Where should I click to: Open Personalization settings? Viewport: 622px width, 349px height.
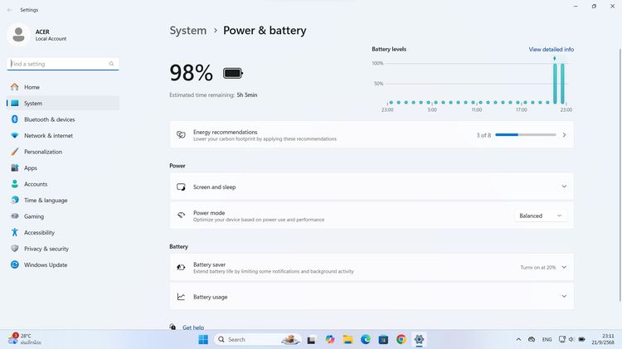click(x=63, y=152)
